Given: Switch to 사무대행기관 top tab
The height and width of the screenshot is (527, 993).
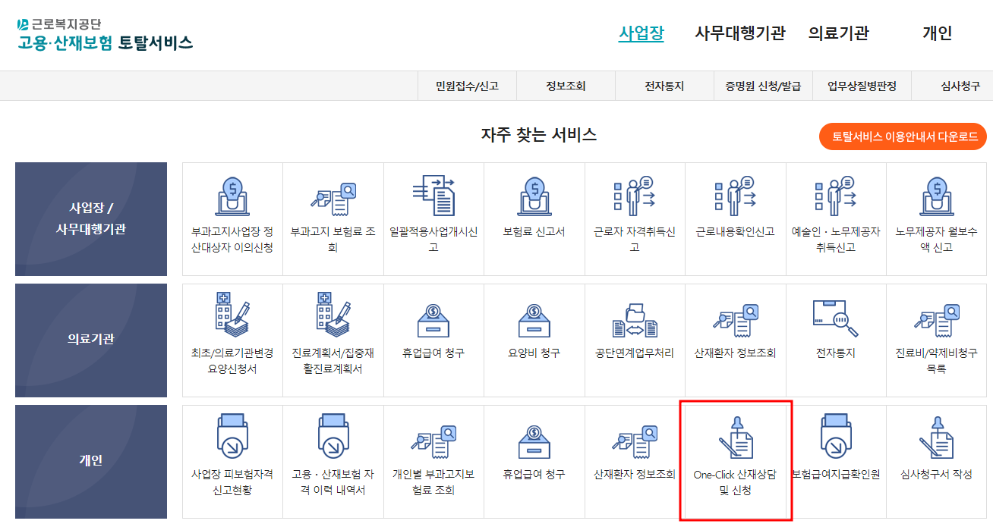Looking at the screenshot, I should click(740, 33).
